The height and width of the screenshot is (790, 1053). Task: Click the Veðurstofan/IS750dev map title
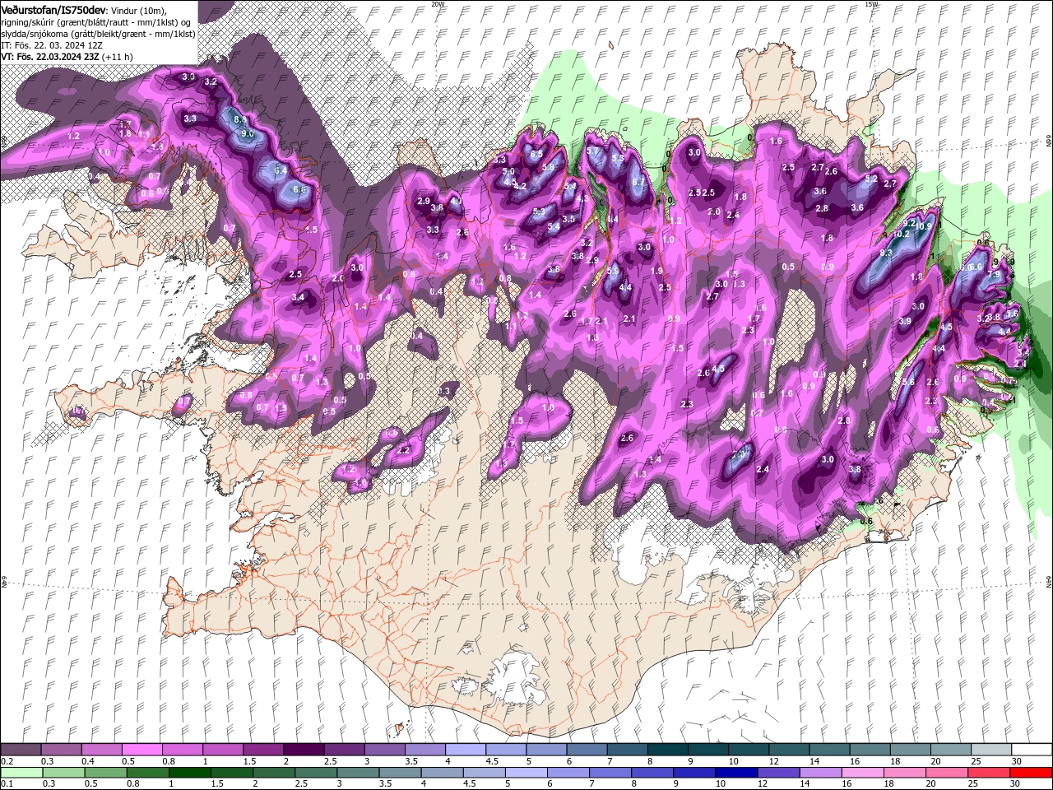(x=53, y=9)
